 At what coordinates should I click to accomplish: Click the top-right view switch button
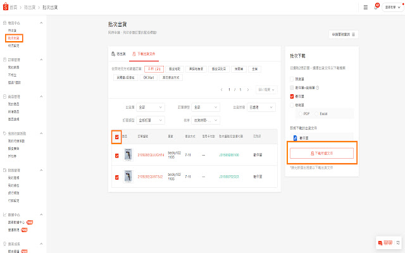[344, 34]
